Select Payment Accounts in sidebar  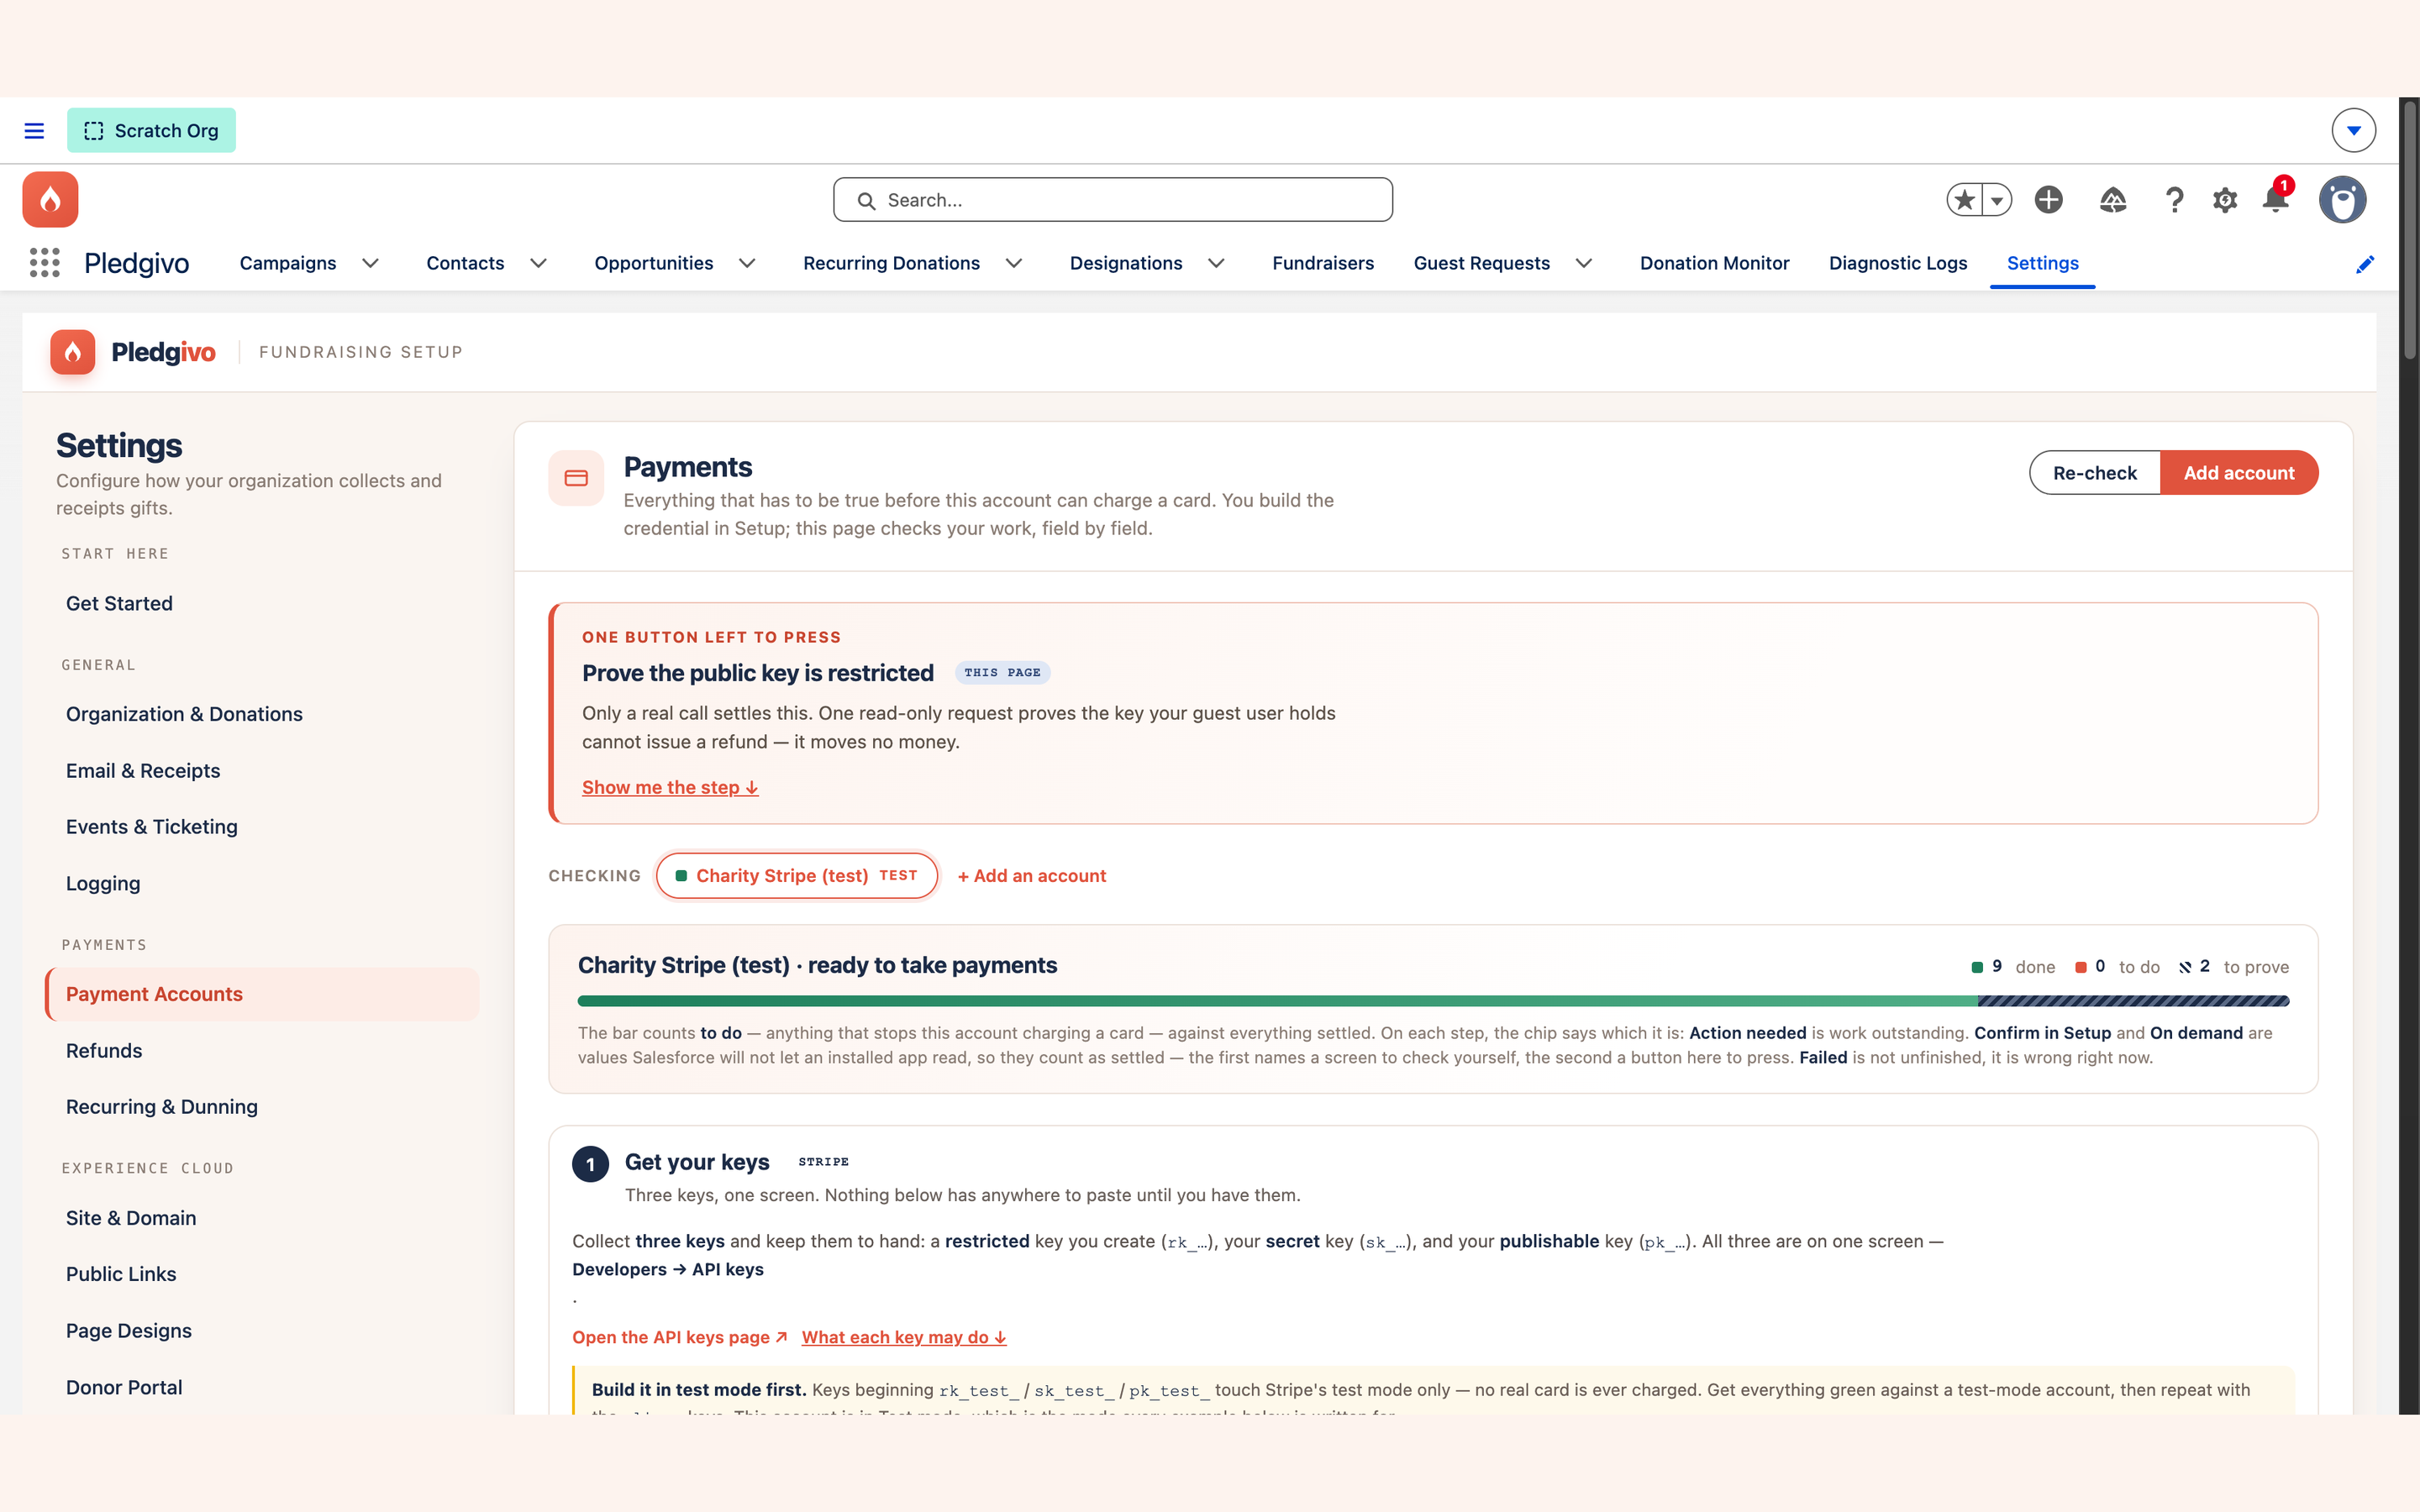click(263, 994)
